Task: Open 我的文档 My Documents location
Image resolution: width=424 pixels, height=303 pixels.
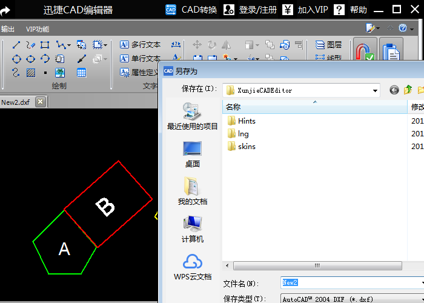Action: [x=192, y=191]
